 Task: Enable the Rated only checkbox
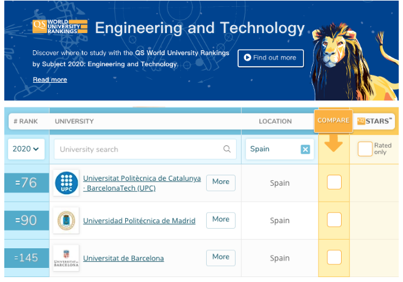point(365,149)
